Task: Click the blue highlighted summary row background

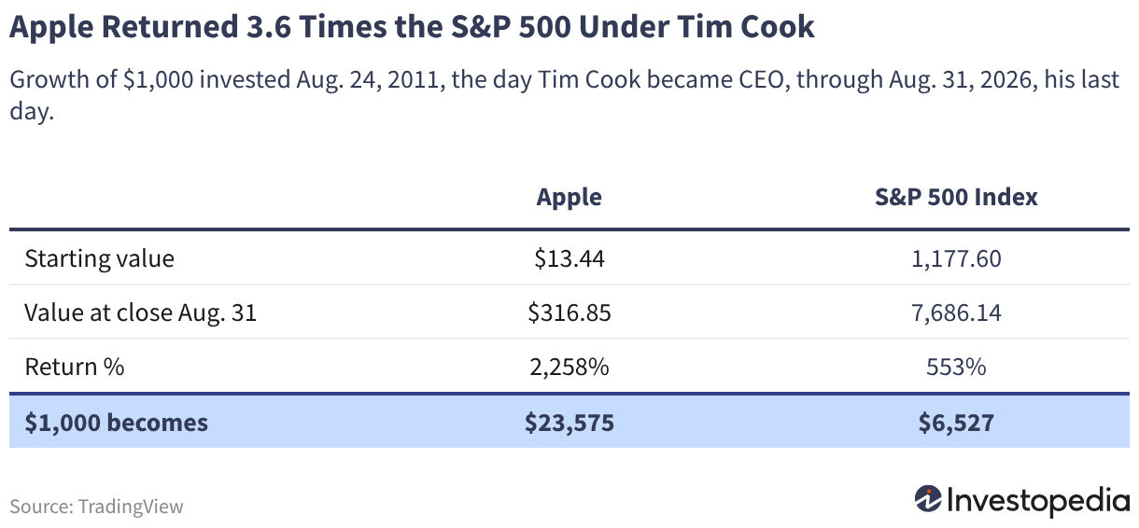Action: (x=569, y=422)
